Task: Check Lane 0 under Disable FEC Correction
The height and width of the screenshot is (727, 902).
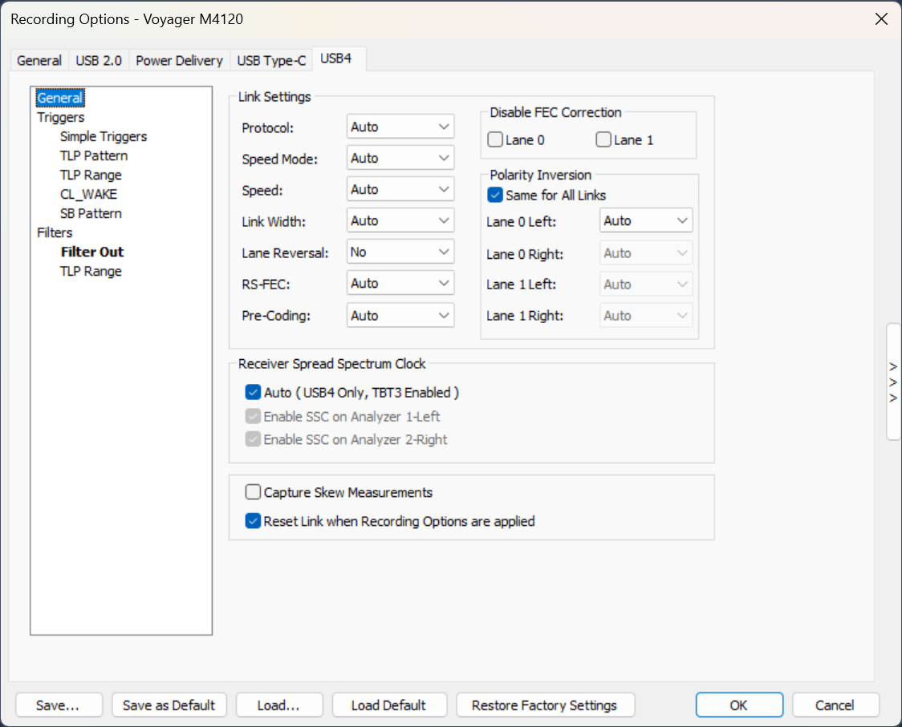Action: 495,139
